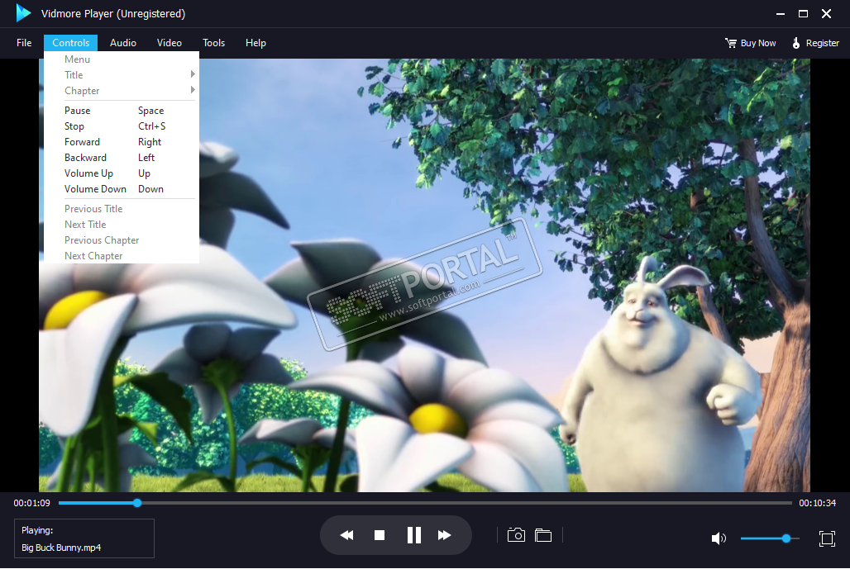Maximize the Vidmore Player window
850x569 pixels.
click(804, 13)
